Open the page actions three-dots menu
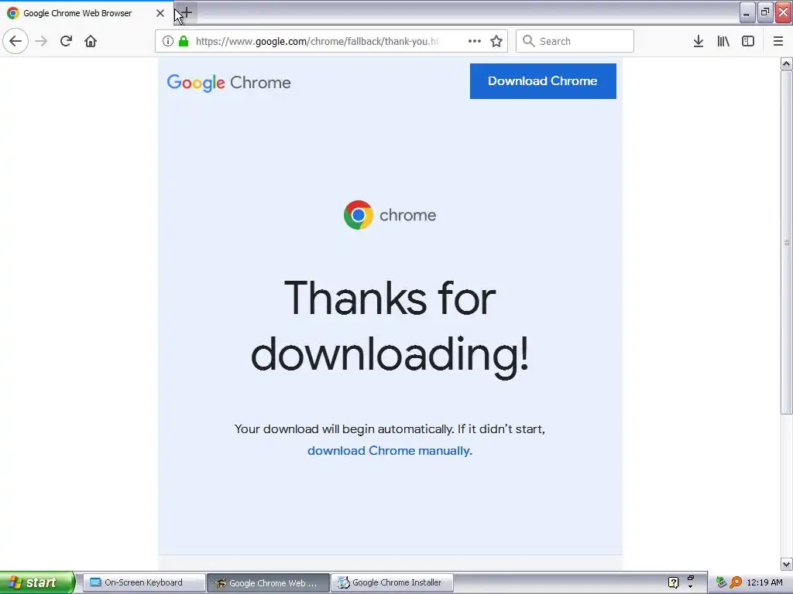 click(x=475, y=41)
